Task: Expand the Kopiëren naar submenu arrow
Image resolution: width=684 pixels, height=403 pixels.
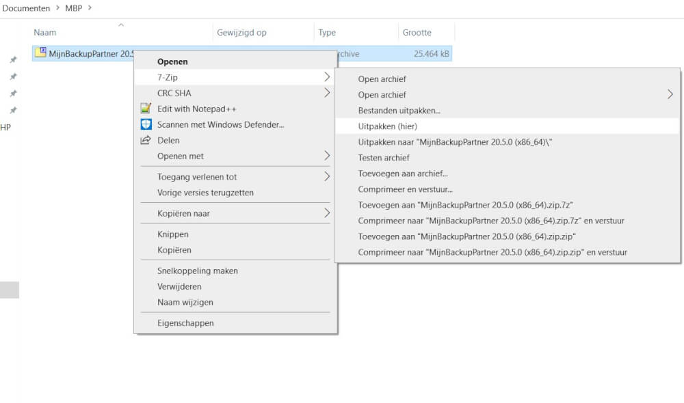Action: point(327,213)
